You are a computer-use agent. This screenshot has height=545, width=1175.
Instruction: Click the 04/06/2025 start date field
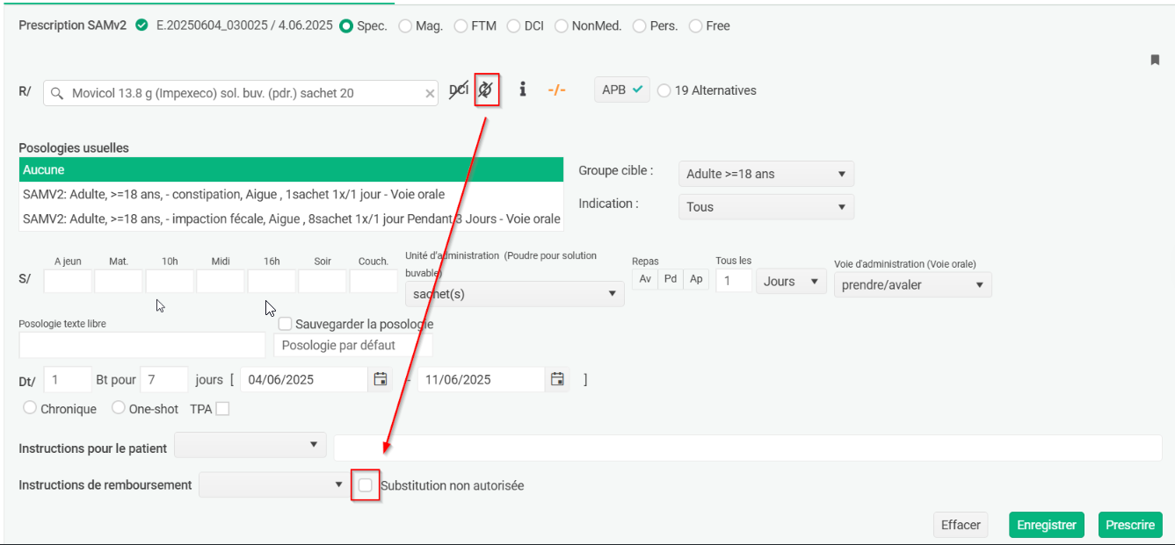pyautogui.click(x=303, y=379)
